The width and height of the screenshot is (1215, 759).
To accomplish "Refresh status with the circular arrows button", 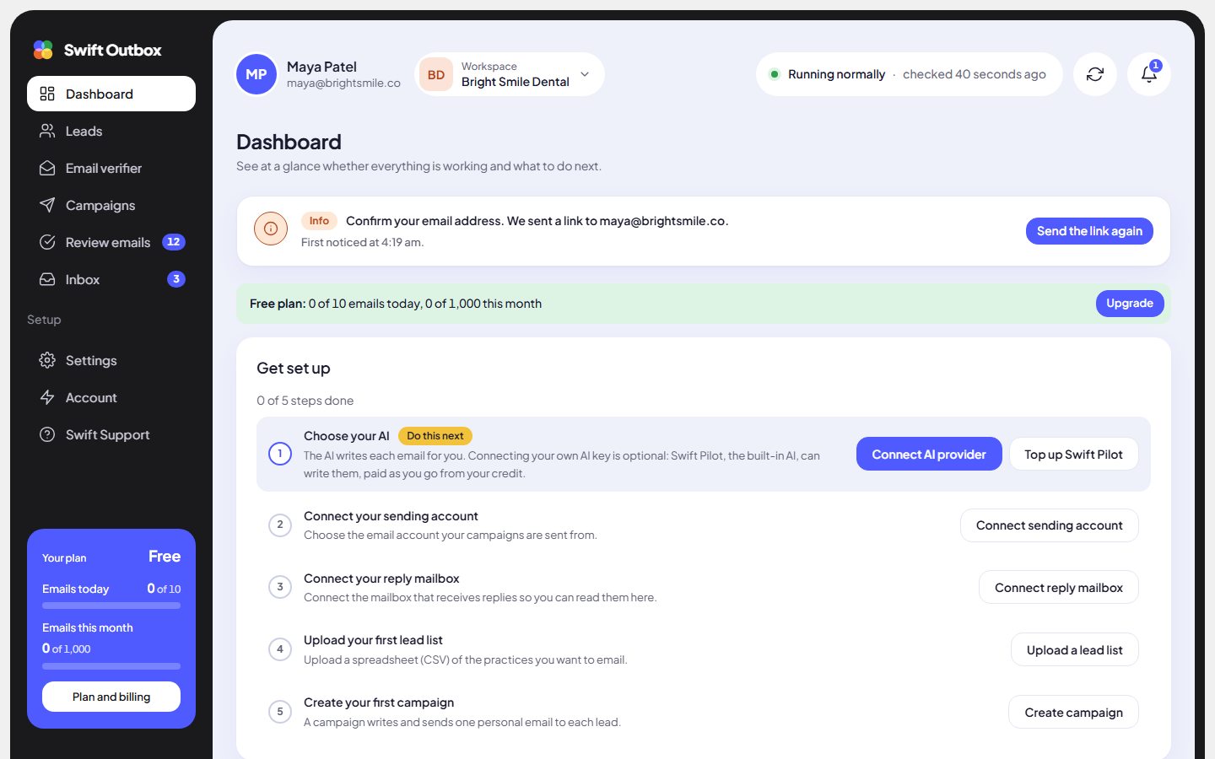I will pos(1095,74).
